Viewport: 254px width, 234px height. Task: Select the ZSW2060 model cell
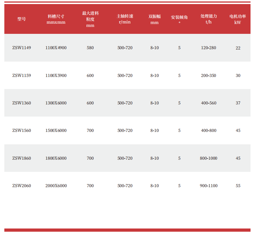point(21,186)
